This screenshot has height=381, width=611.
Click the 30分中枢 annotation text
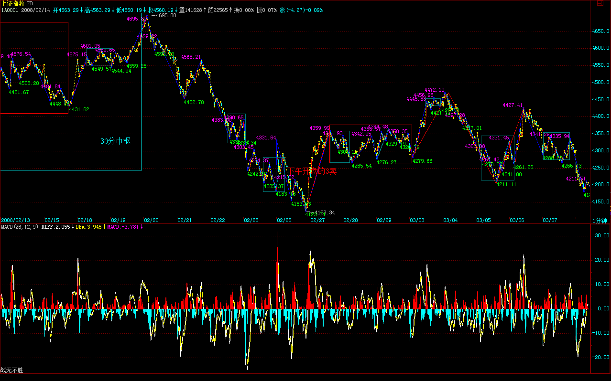115,141
